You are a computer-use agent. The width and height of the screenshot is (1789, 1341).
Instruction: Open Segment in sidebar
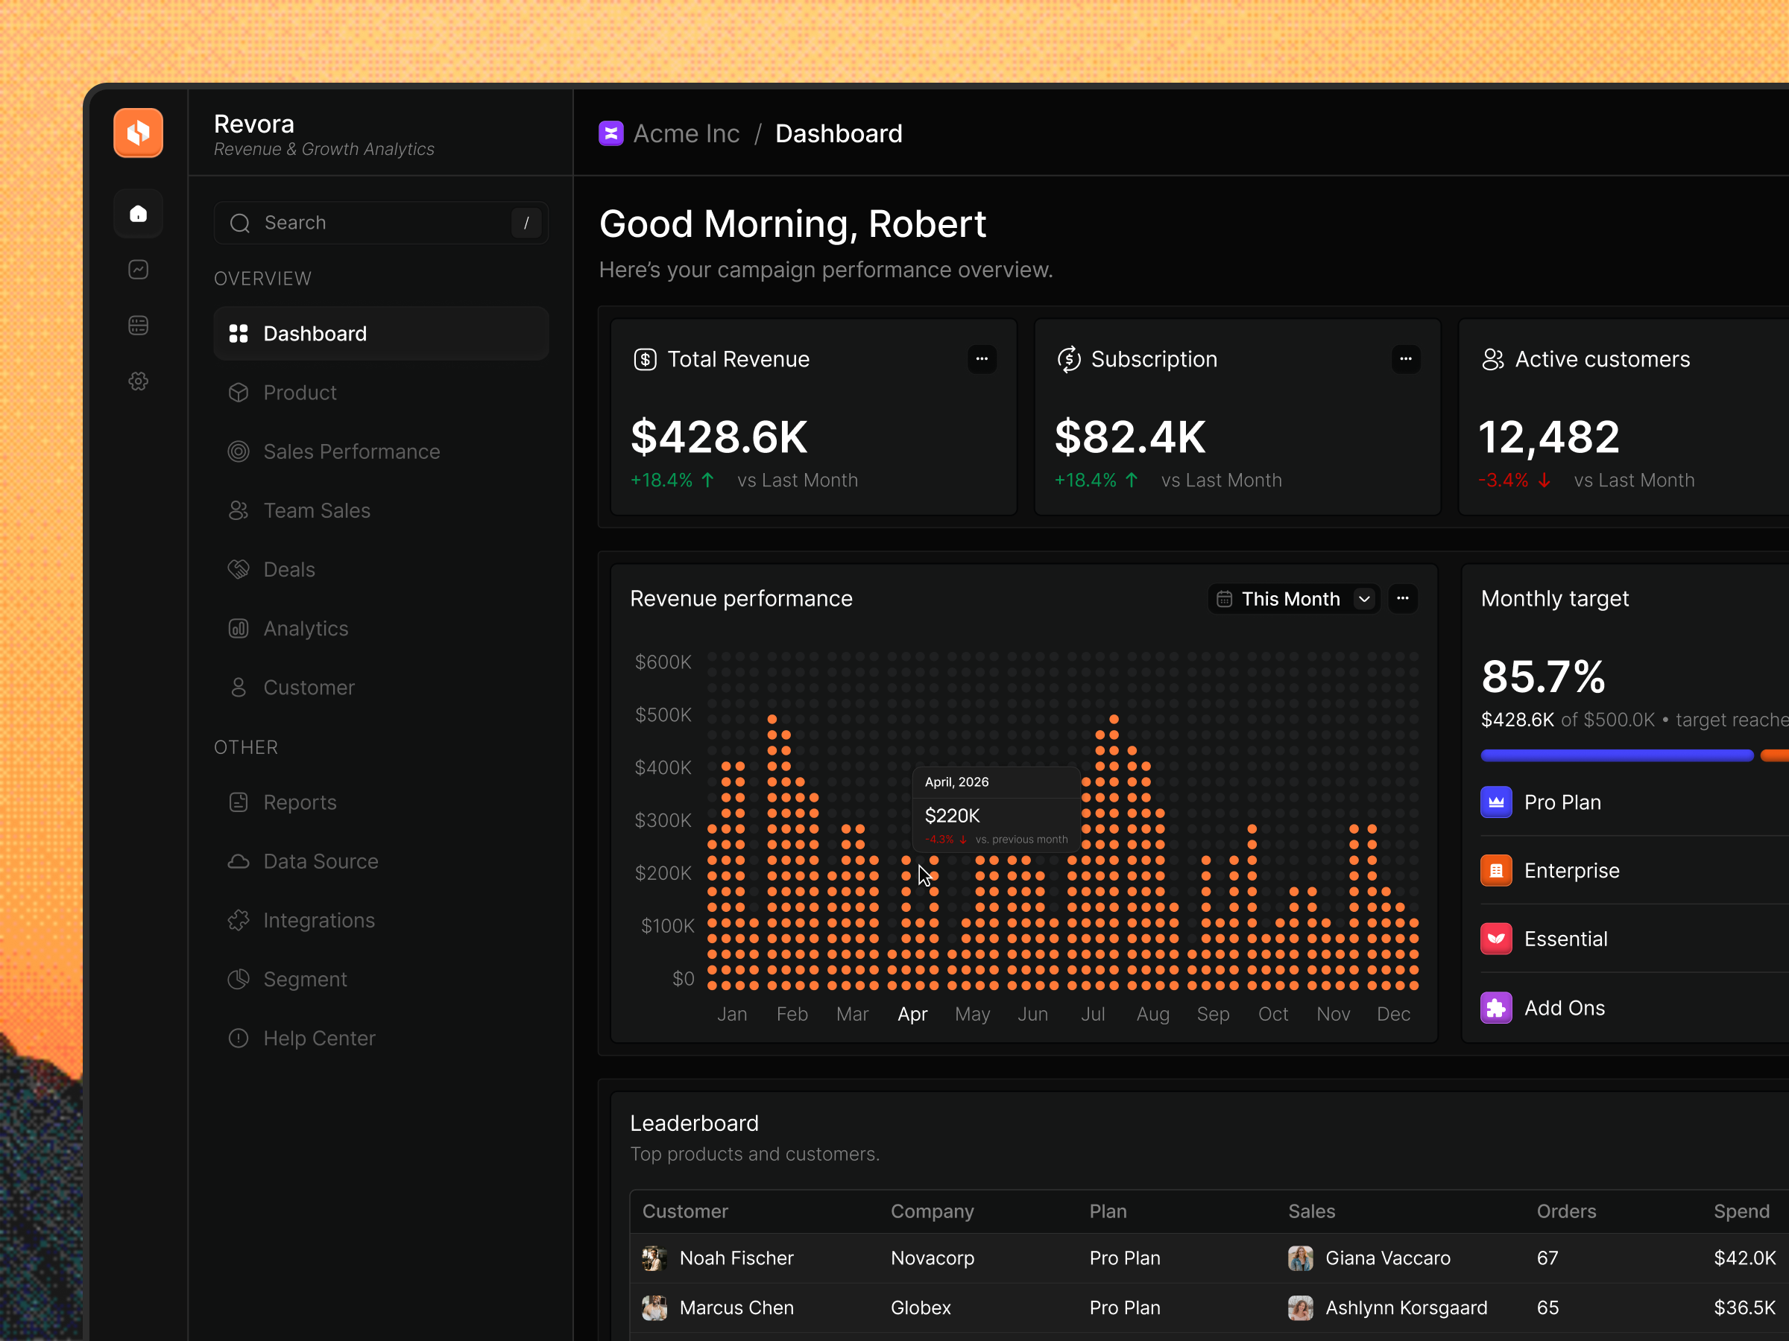coord(381,979)
